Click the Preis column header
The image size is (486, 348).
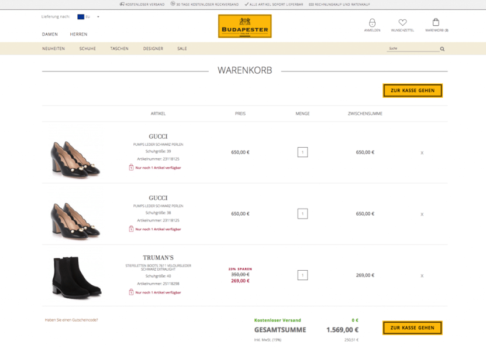pyautogui.click(x=240, y=114)
